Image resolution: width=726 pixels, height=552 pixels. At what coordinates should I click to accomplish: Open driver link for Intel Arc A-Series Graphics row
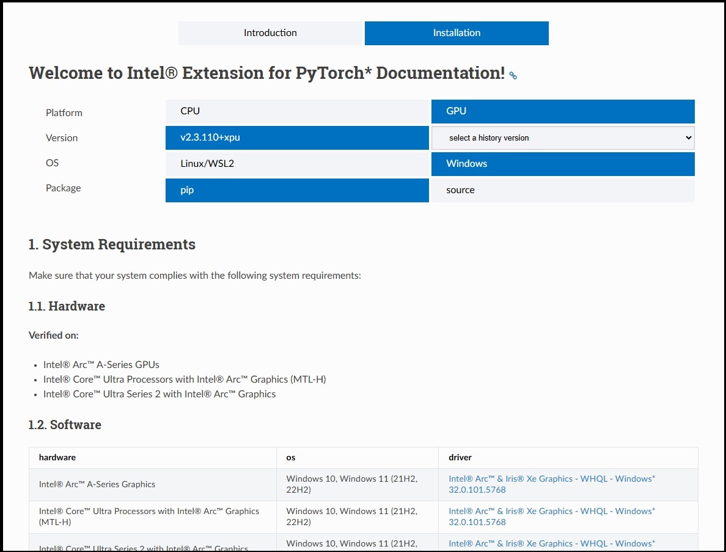tap(551, 484)
